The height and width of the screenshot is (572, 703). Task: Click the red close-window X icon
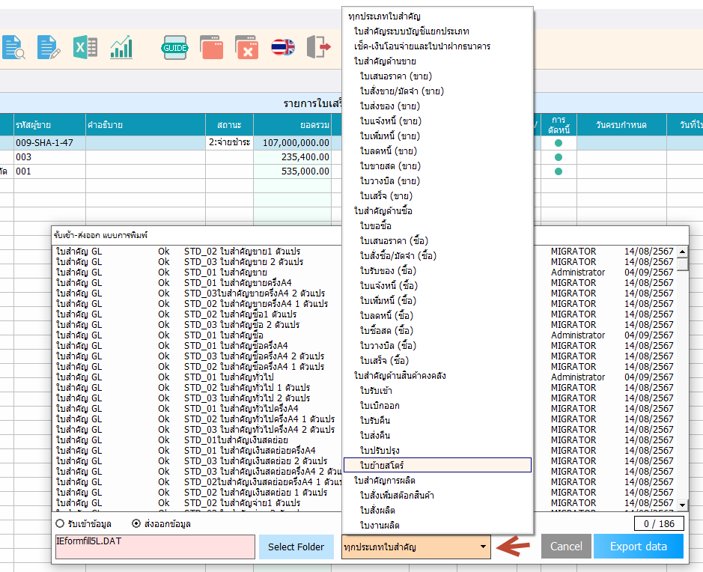pyautogui.click(x=246, y=47)
